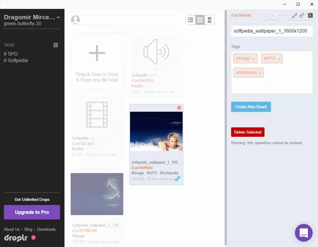Open the d.pr/JpCpq7 video link

coord(83,143)
